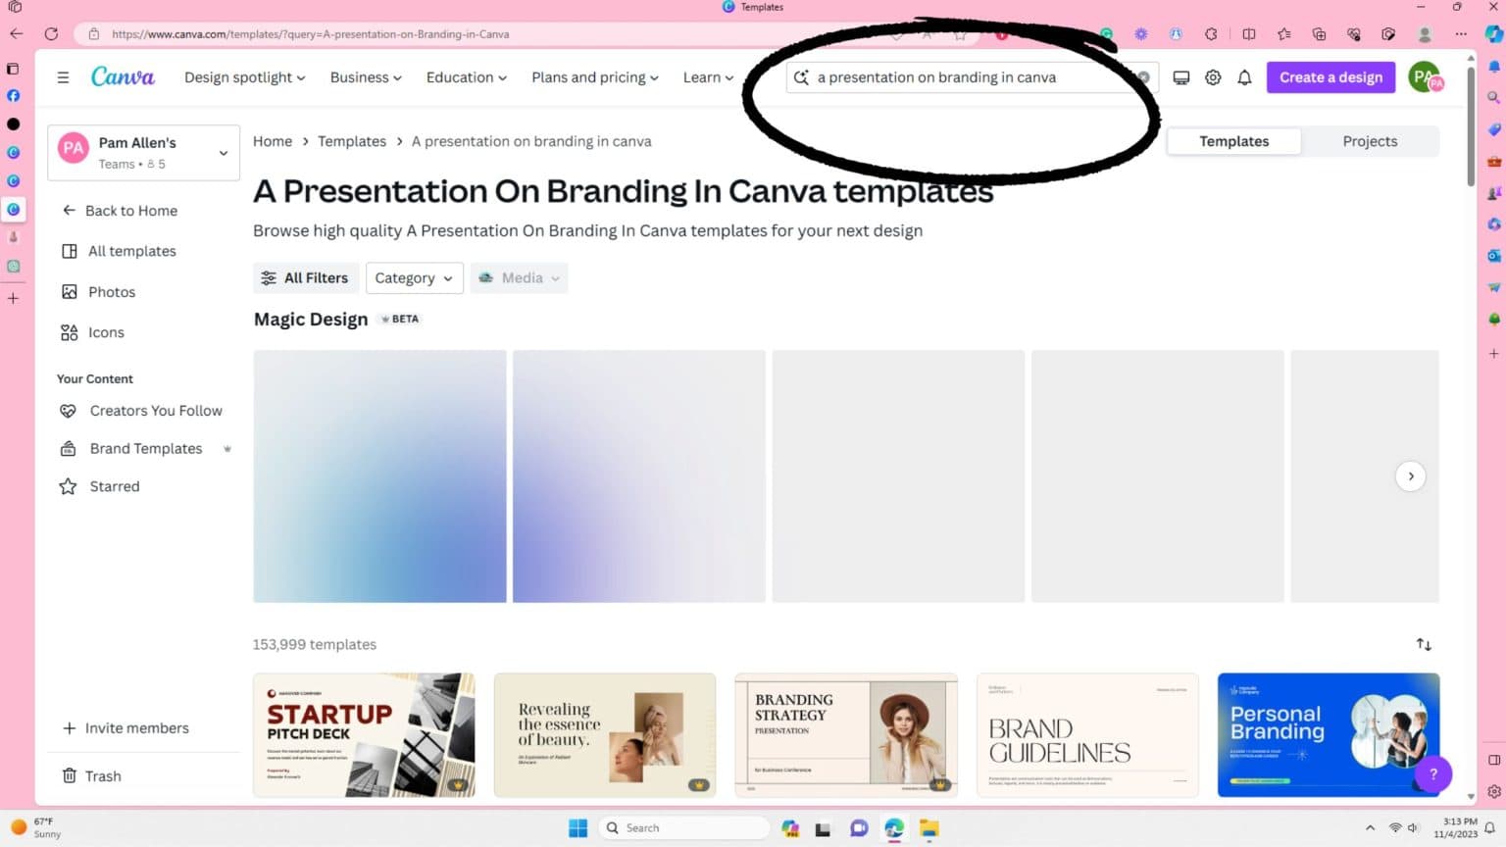Image resolution: width=1506 pixels, height=847 pixels.
Task: Open File Explorer from the taskbar
Action: [929, 828]
